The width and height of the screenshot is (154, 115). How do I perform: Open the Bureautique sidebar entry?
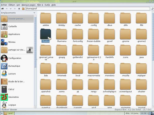[x=4, y=66]
